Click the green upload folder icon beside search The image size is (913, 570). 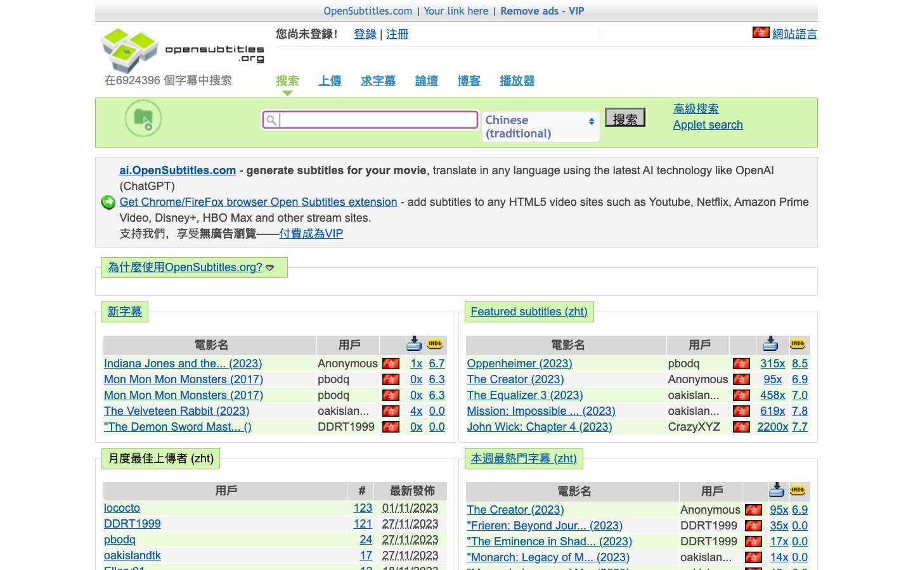[x=143, y=118]
